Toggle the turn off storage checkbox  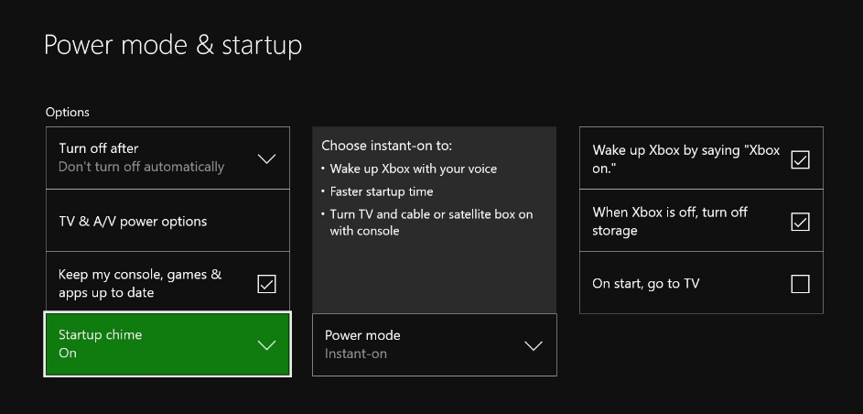(800, 222)
